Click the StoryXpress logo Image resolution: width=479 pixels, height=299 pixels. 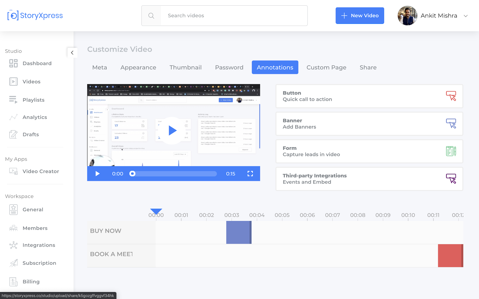[x=35, y=16]
